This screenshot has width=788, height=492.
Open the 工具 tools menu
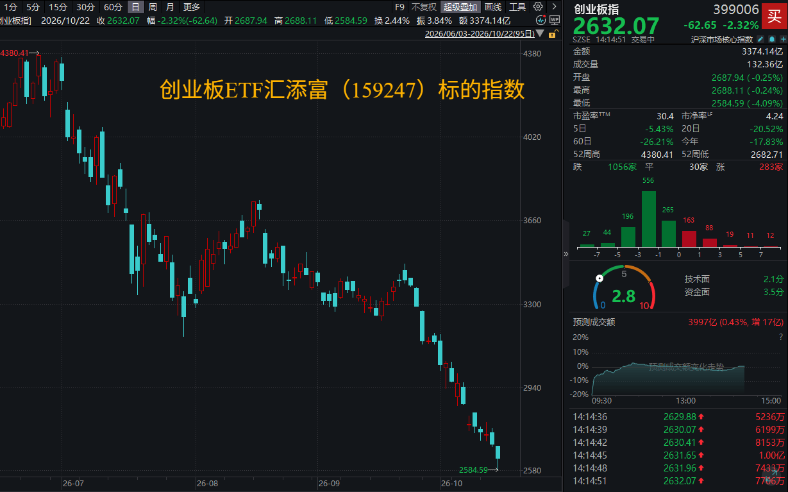(517, 7)
